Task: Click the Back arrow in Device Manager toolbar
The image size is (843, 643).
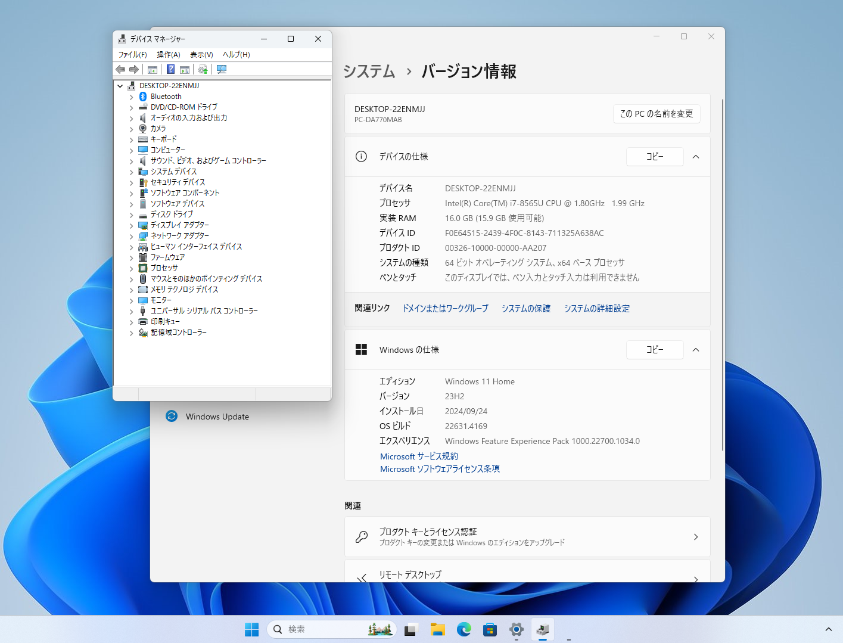Action: 120,70
